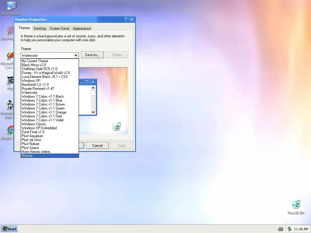This screenshot has height=233, width=311.
Task: Choose Windows 7 Colors v1.1 Orange
Action: (x=50, y=112)
